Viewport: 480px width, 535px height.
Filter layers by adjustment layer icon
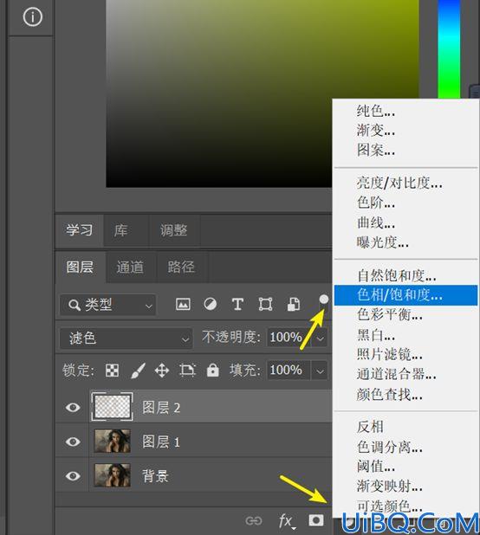pos(210,304)
